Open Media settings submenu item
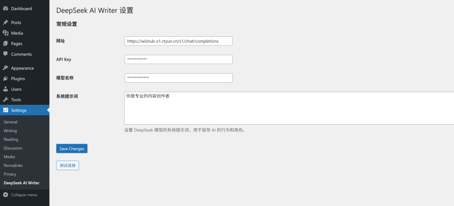 click(x=9, y=156)
